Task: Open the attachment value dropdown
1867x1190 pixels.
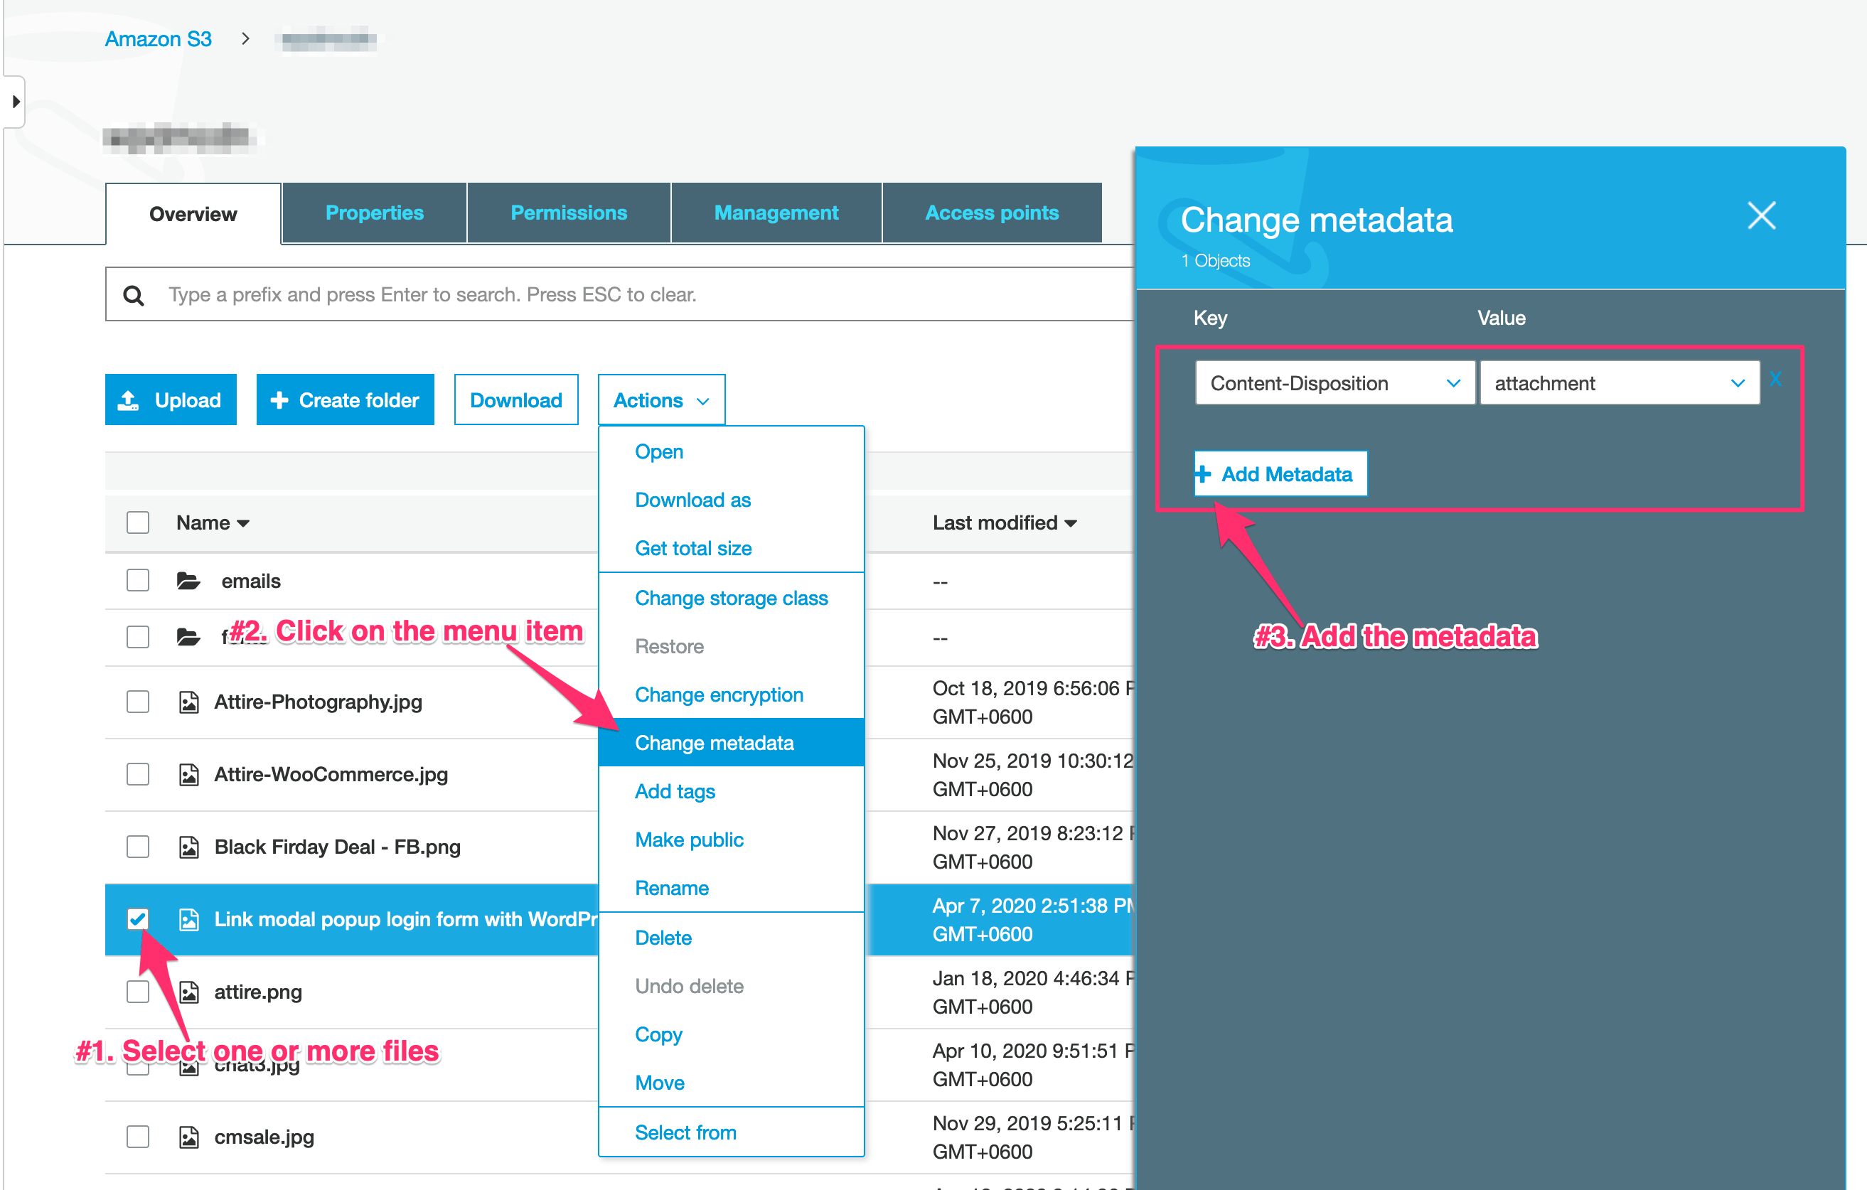Action: 1619,383
